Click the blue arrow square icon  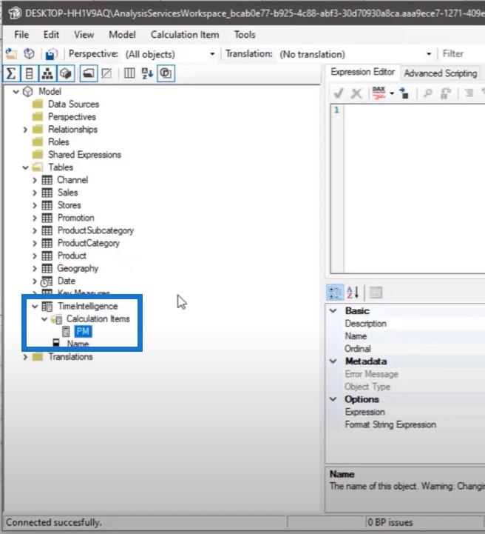tap(404, 93)
